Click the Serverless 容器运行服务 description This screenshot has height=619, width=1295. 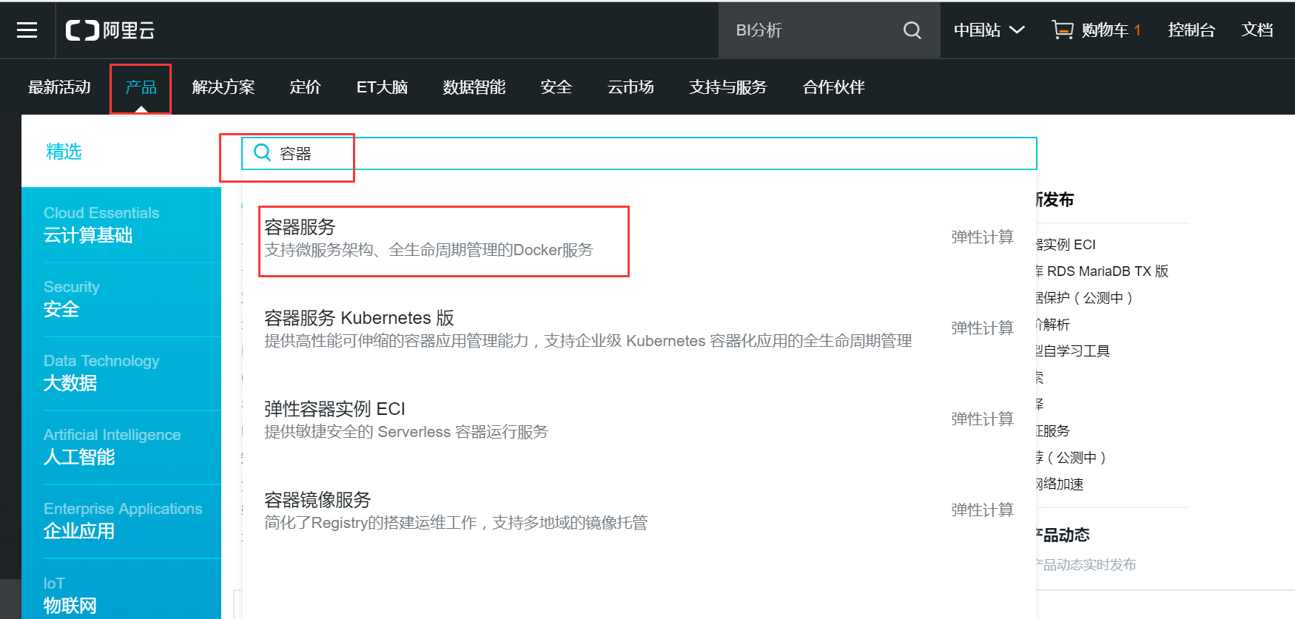coord(406,432)
